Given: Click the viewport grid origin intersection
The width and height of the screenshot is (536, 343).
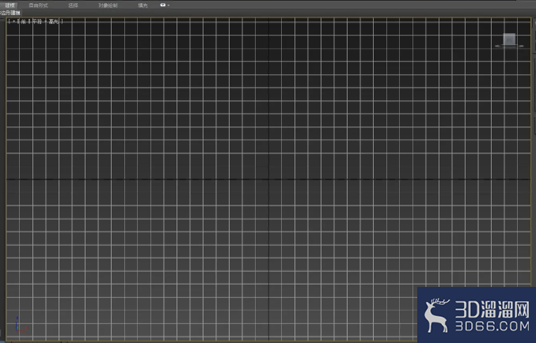Looking at the screenshot, I should click(268, 179).
